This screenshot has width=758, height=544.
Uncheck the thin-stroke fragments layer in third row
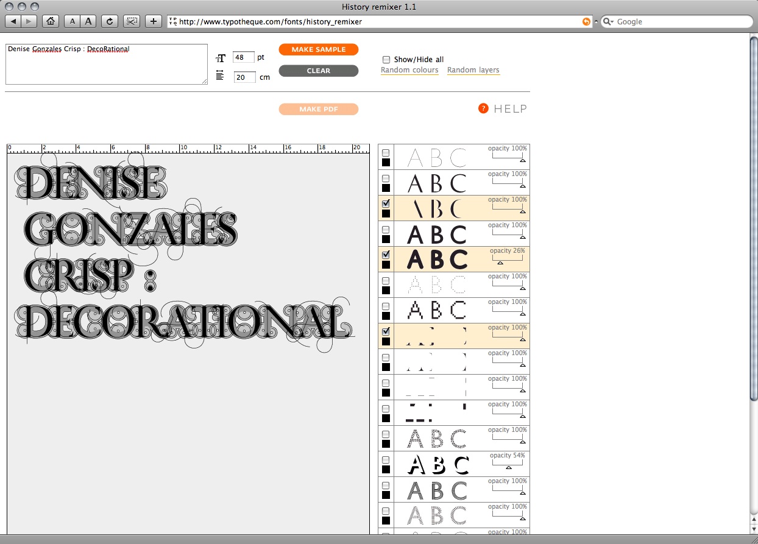point(386,204)
